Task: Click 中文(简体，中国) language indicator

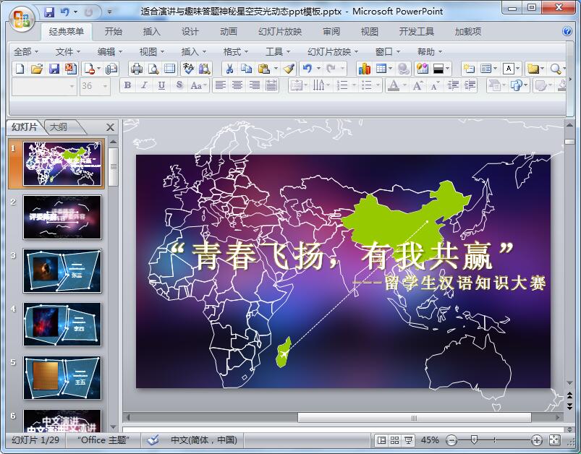Action: pos(204,440)
